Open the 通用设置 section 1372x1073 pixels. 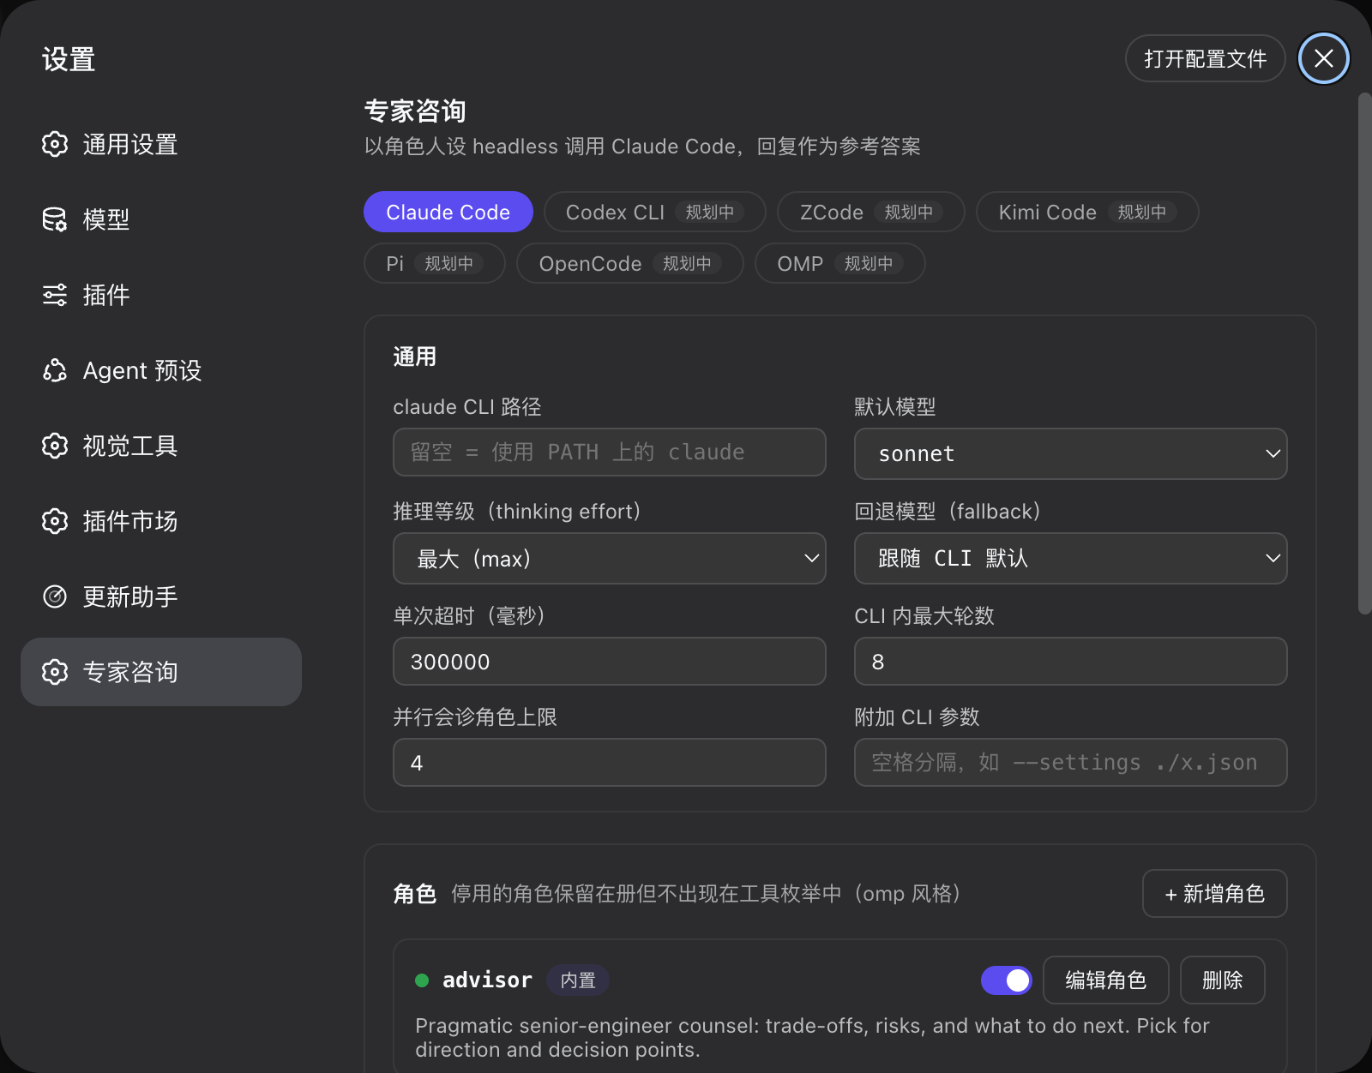pyautogui.click(x=161, y=144)
